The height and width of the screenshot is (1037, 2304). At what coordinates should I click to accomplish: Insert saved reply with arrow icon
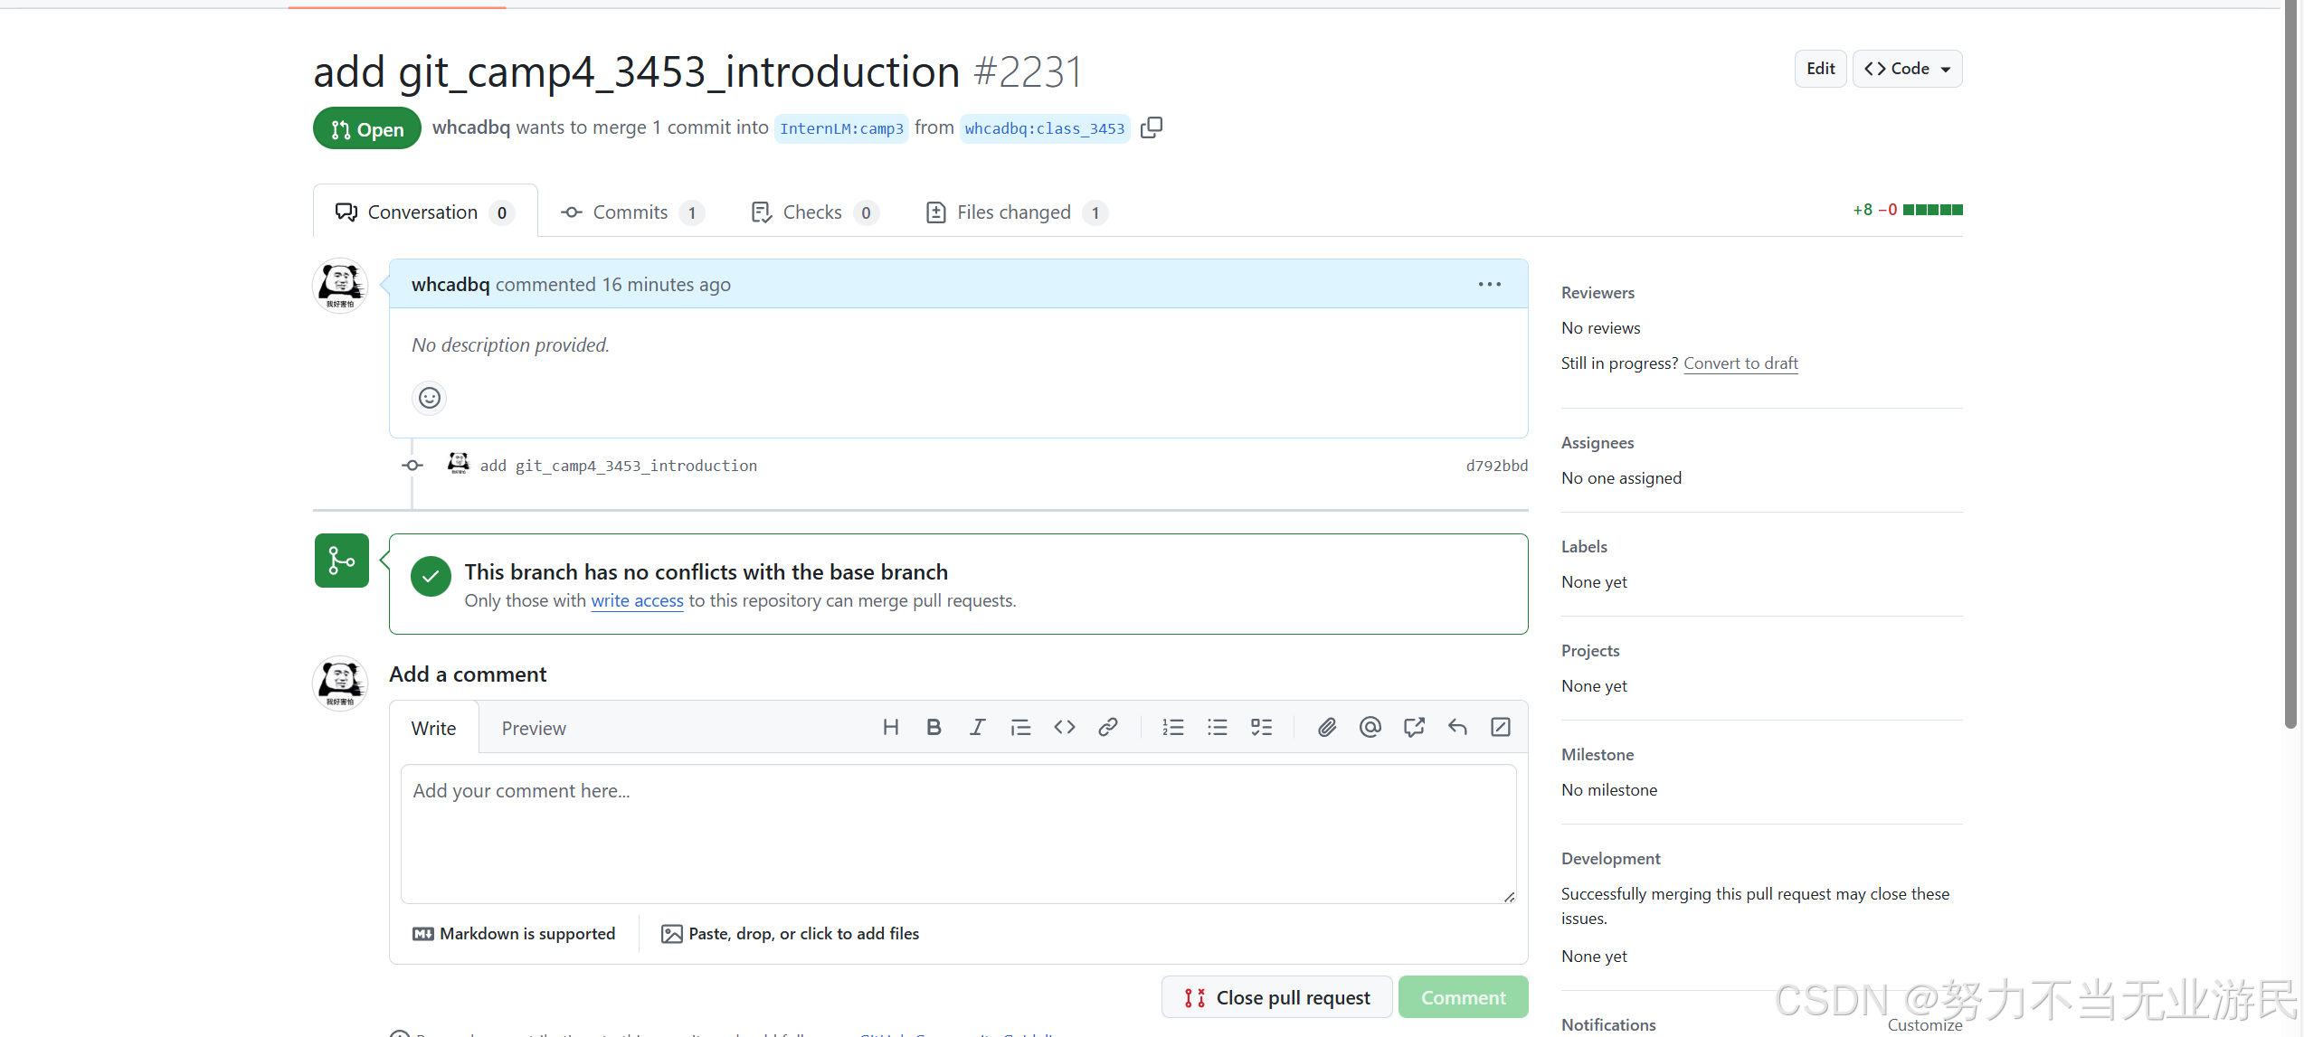click(1456, 727)
